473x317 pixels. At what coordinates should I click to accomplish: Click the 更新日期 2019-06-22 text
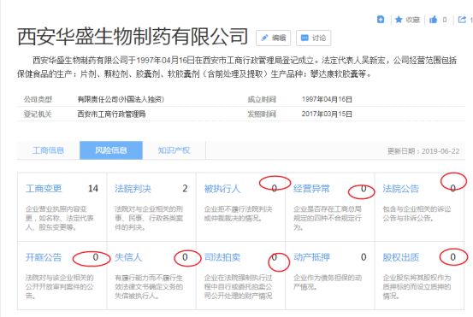pos(423,151)
